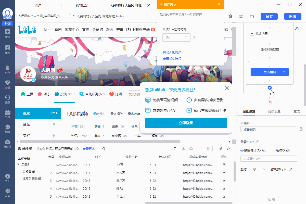The width and height of the screenshot is (306, 204).
Task: Switch to the 我的任务 tab
Action: click(x=82, y=5)
